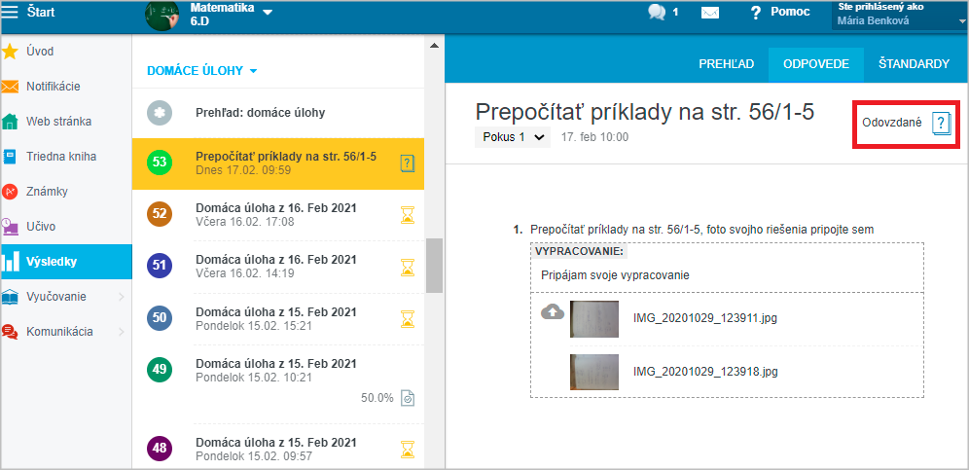This screenshot has height=470, width=969.
Task: Click the Štart label in header
Action: point(41,12)
